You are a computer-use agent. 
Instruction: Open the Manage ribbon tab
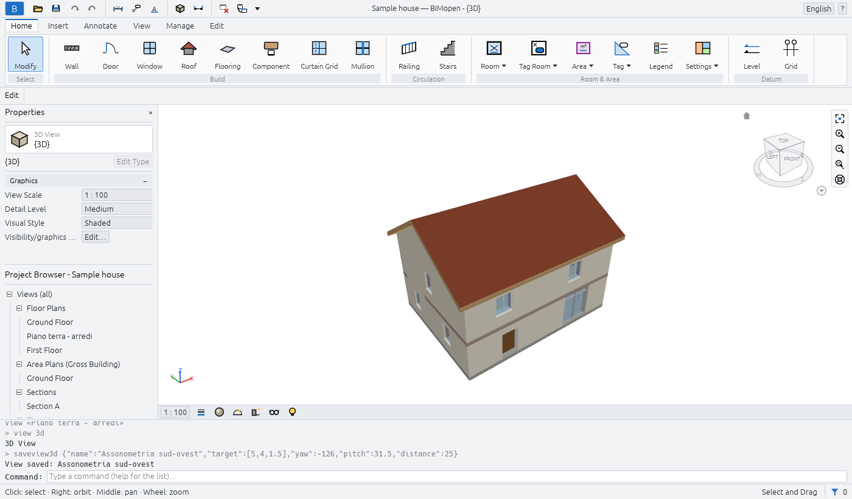point(180,26)
